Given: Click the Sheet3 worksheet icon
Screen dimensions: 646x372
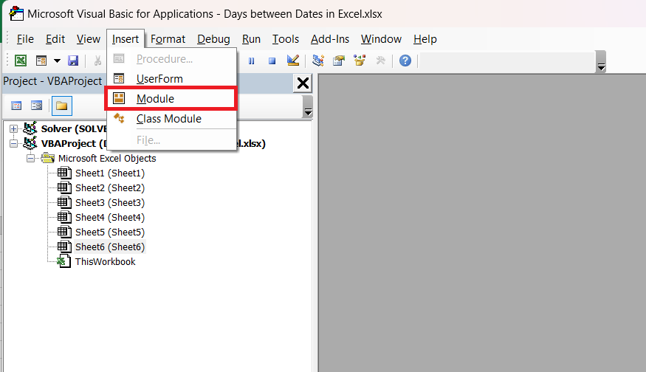Looking at the screenshot, I should pyautogui.click(x=64, y=203).
